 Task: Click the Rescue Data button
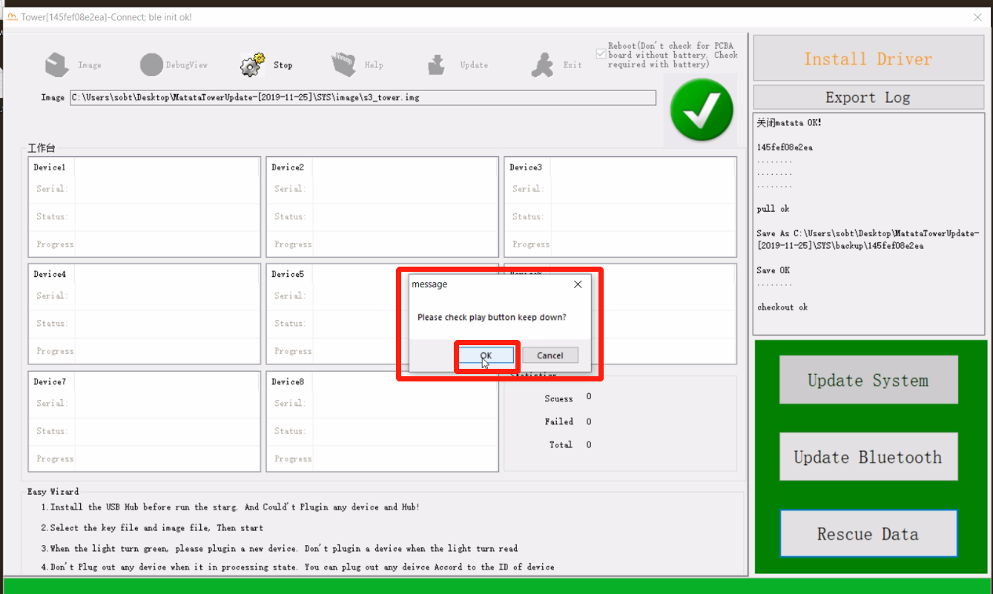coord(868,534)
